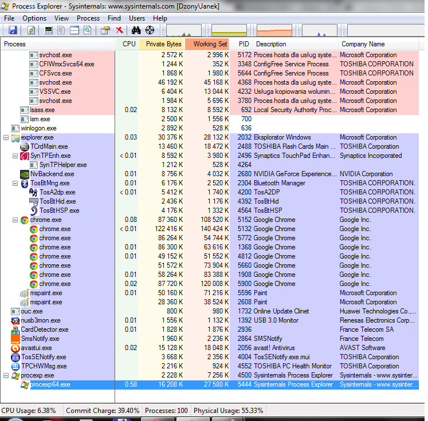
Task: Open System Information from the toolbar graph icon
Action: [x=49, y=30]
